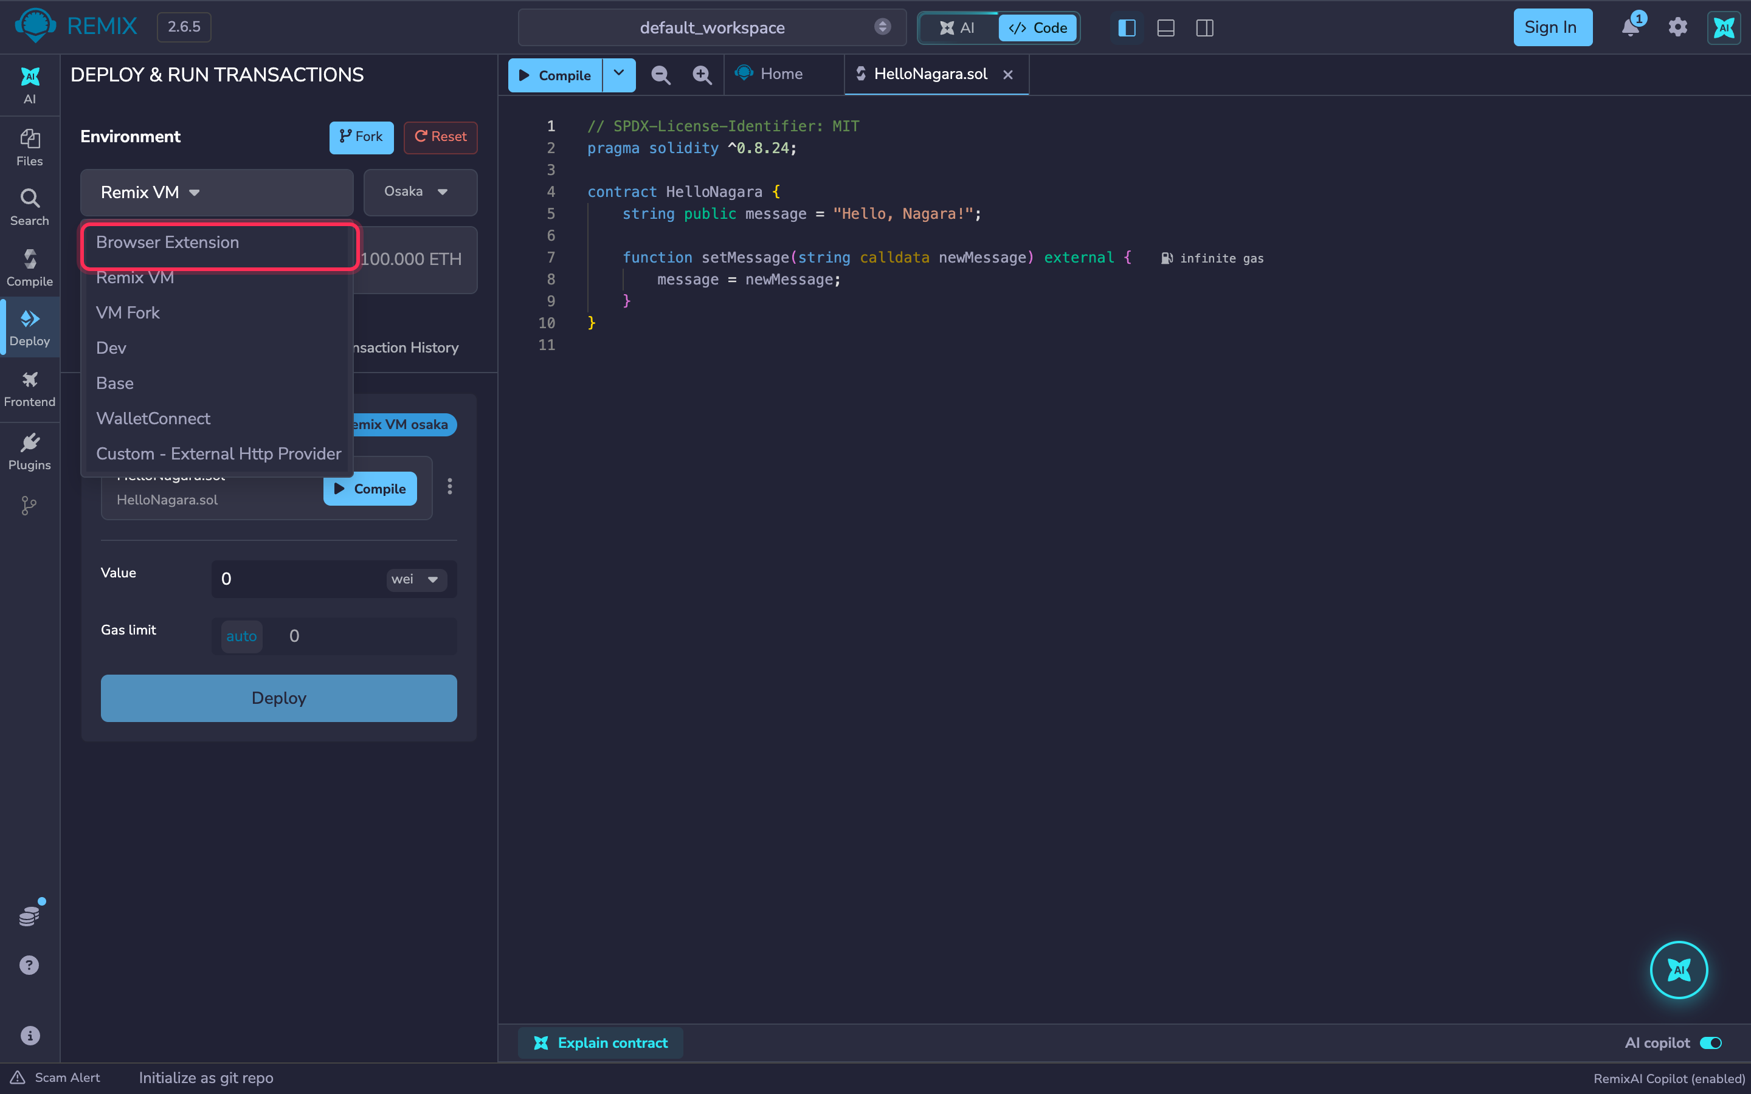
Task: Click the large Deploy button
Action: (x=278, y=698)
